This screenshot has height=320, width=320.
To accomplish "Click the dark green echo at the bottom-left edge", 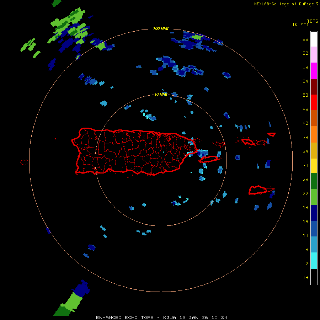I will pos(63,311).
